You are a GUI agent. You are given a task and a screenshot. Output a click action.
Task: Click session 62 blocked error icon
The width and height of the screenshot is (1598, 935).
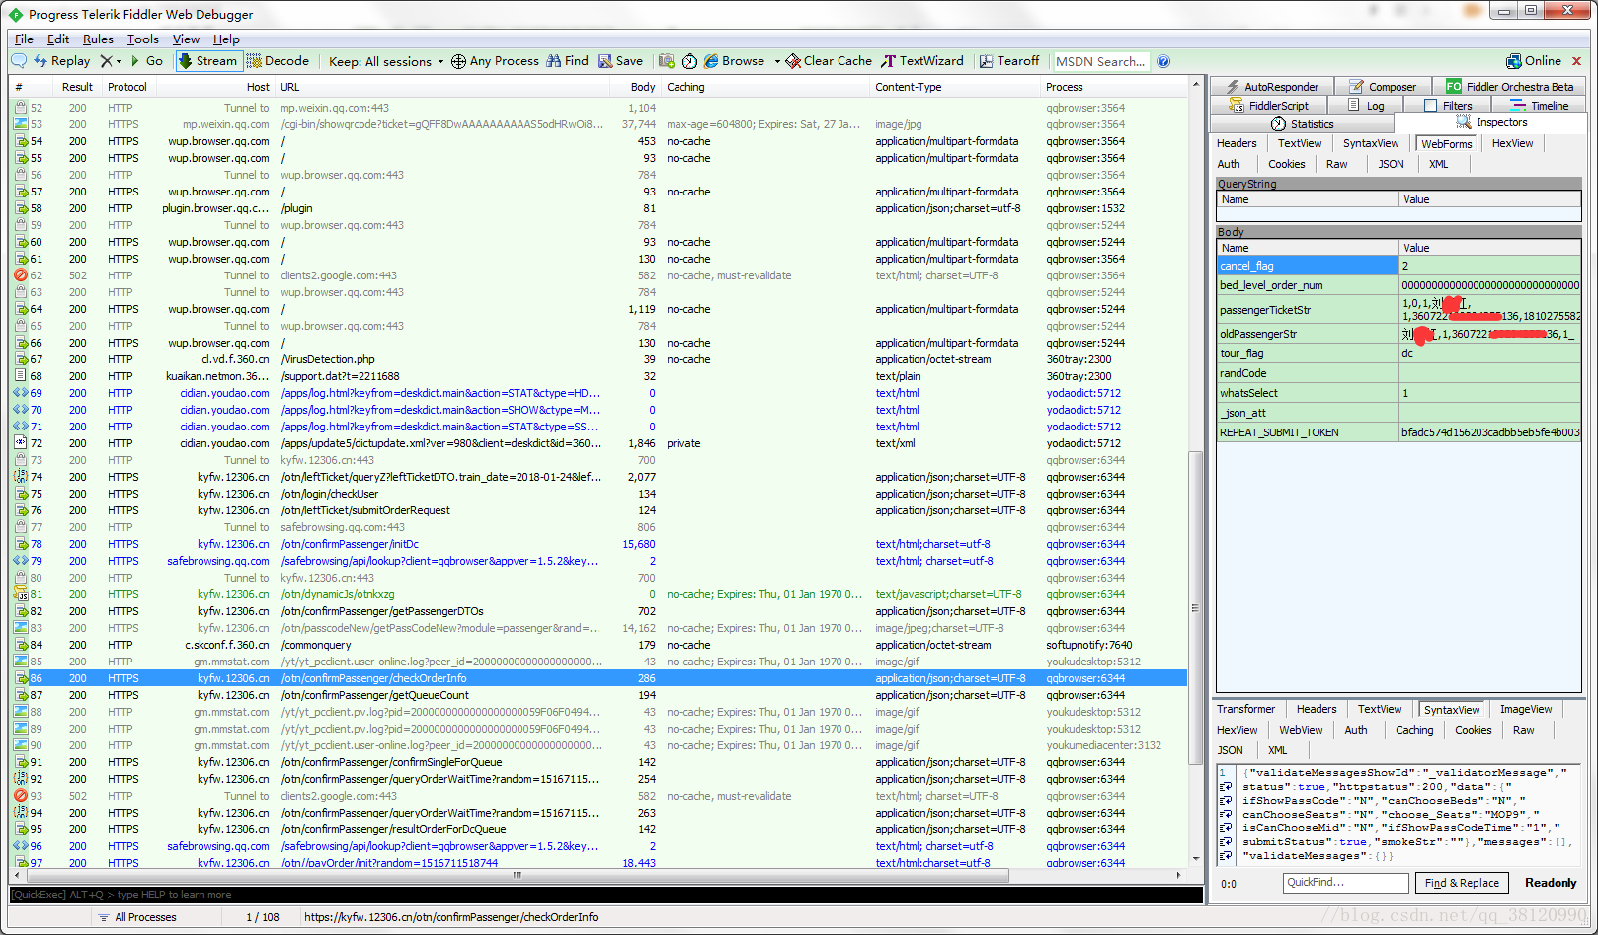coord(20,275)
